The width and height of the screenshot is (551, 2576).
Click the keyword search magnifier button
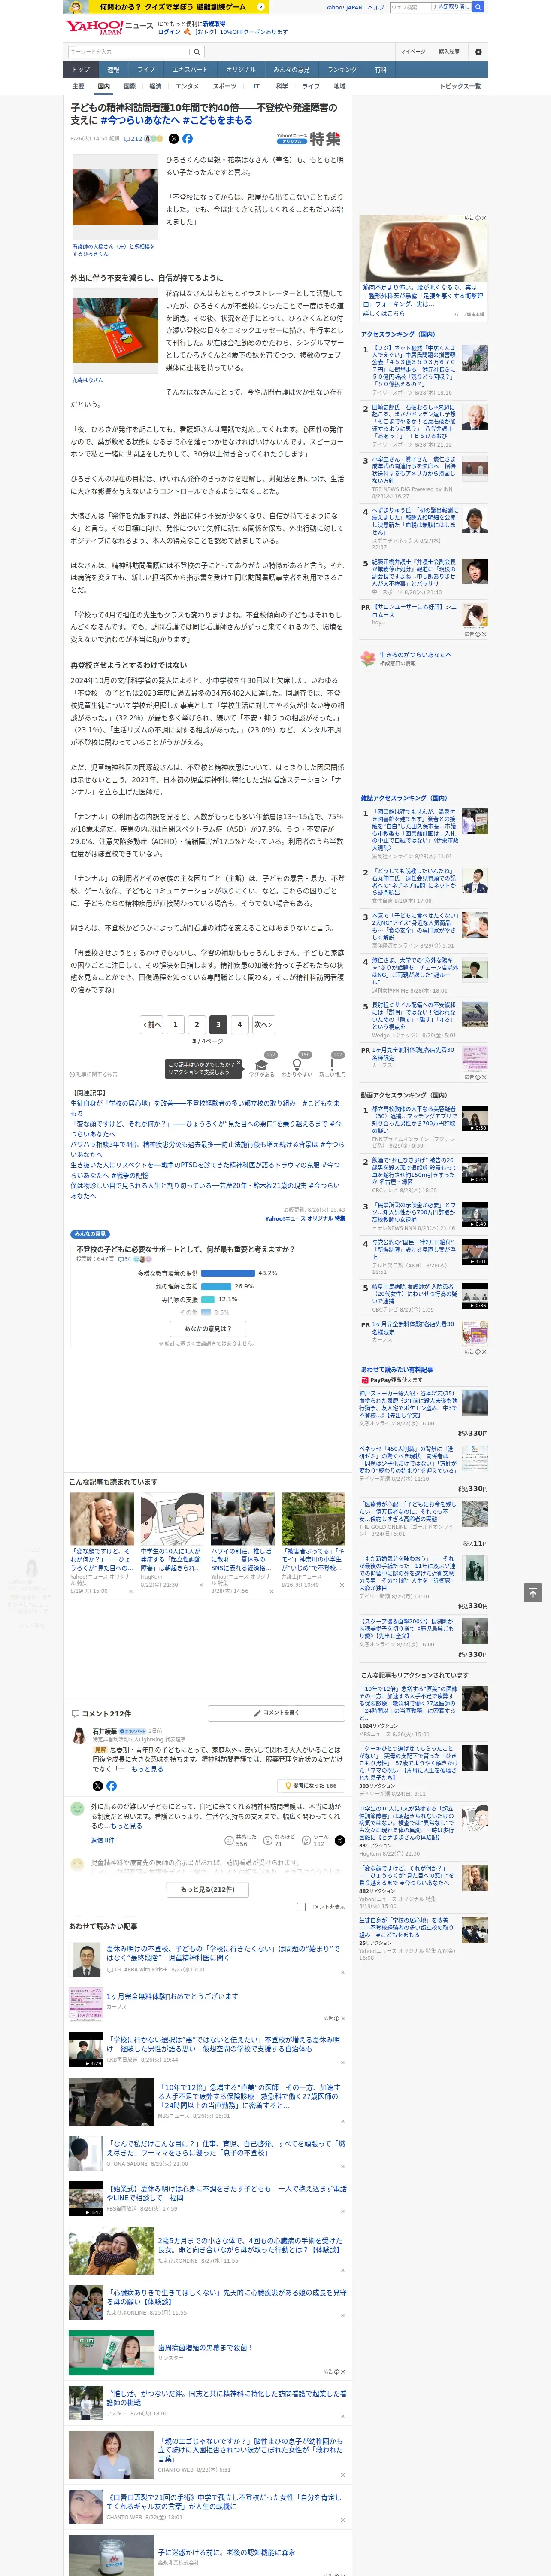coord(197,52)
